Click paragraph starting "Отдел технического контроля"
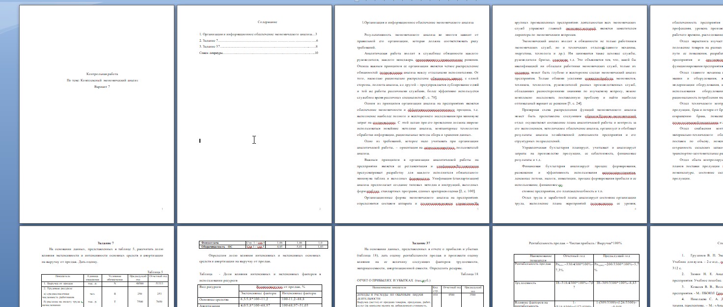Viewport: 723px width, 307px height. coord(697,113)
